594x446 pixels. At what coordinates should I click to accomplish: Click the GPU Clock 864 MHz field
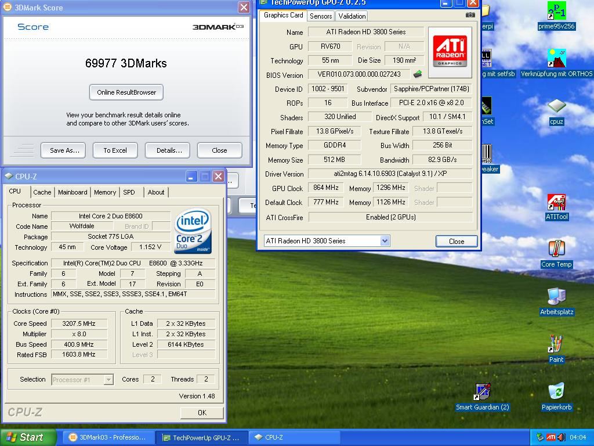tap(326, 188)
